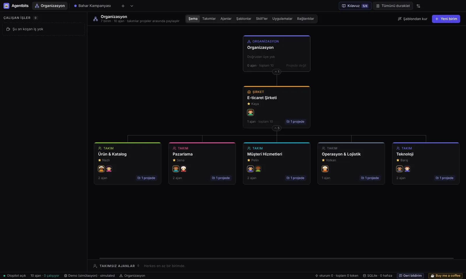Select the Müşteri Hizmetleri team title
The width and height of the screenshot is (466, 279).
[264, 154]
